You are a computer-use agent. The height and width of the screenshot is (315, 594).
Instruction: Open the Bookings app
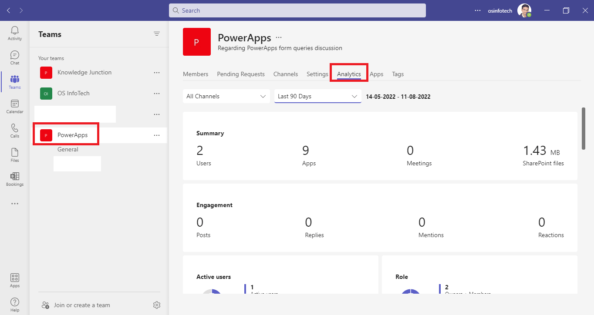15,179
